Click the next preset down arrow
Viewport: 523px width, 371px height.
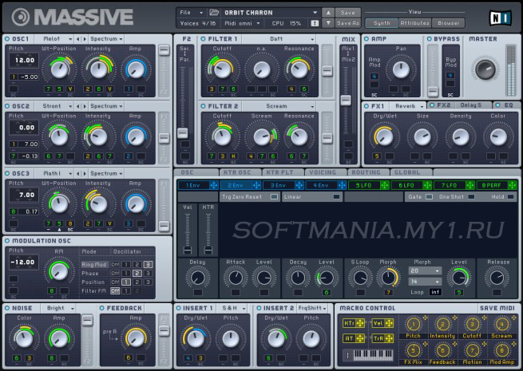tap(328, 23)
